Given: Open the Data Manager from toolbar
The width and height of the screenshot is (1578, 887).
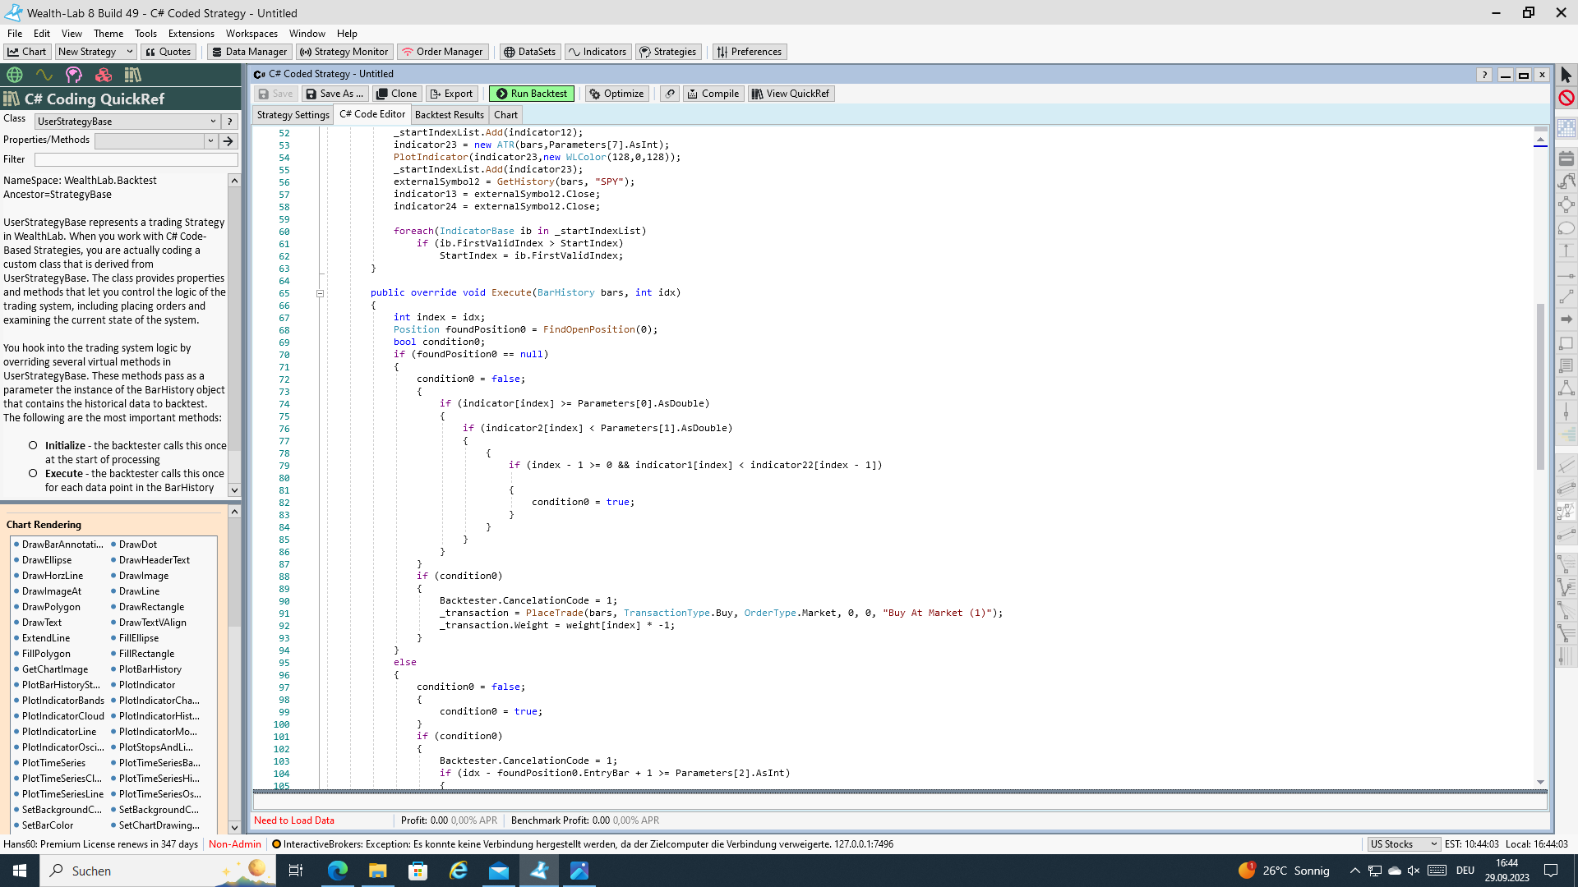Looking at the screenshot, I should coord(249,52).
